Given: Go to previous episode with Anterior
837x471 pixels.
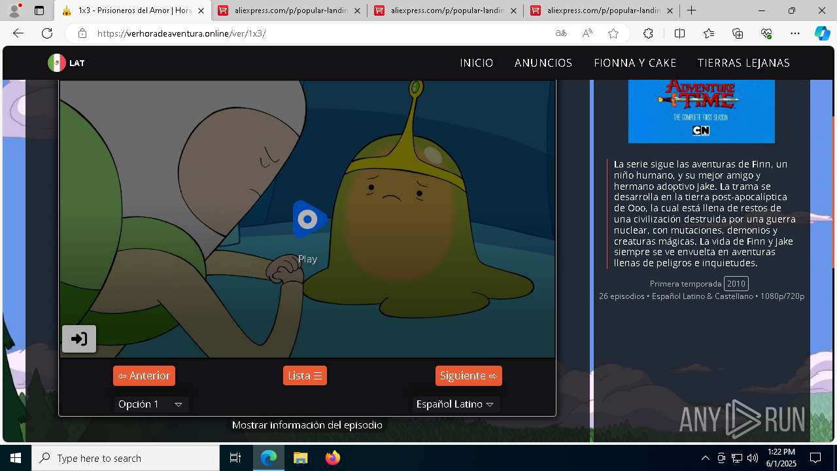Looking at the screenshot, I should pos(144,375).
